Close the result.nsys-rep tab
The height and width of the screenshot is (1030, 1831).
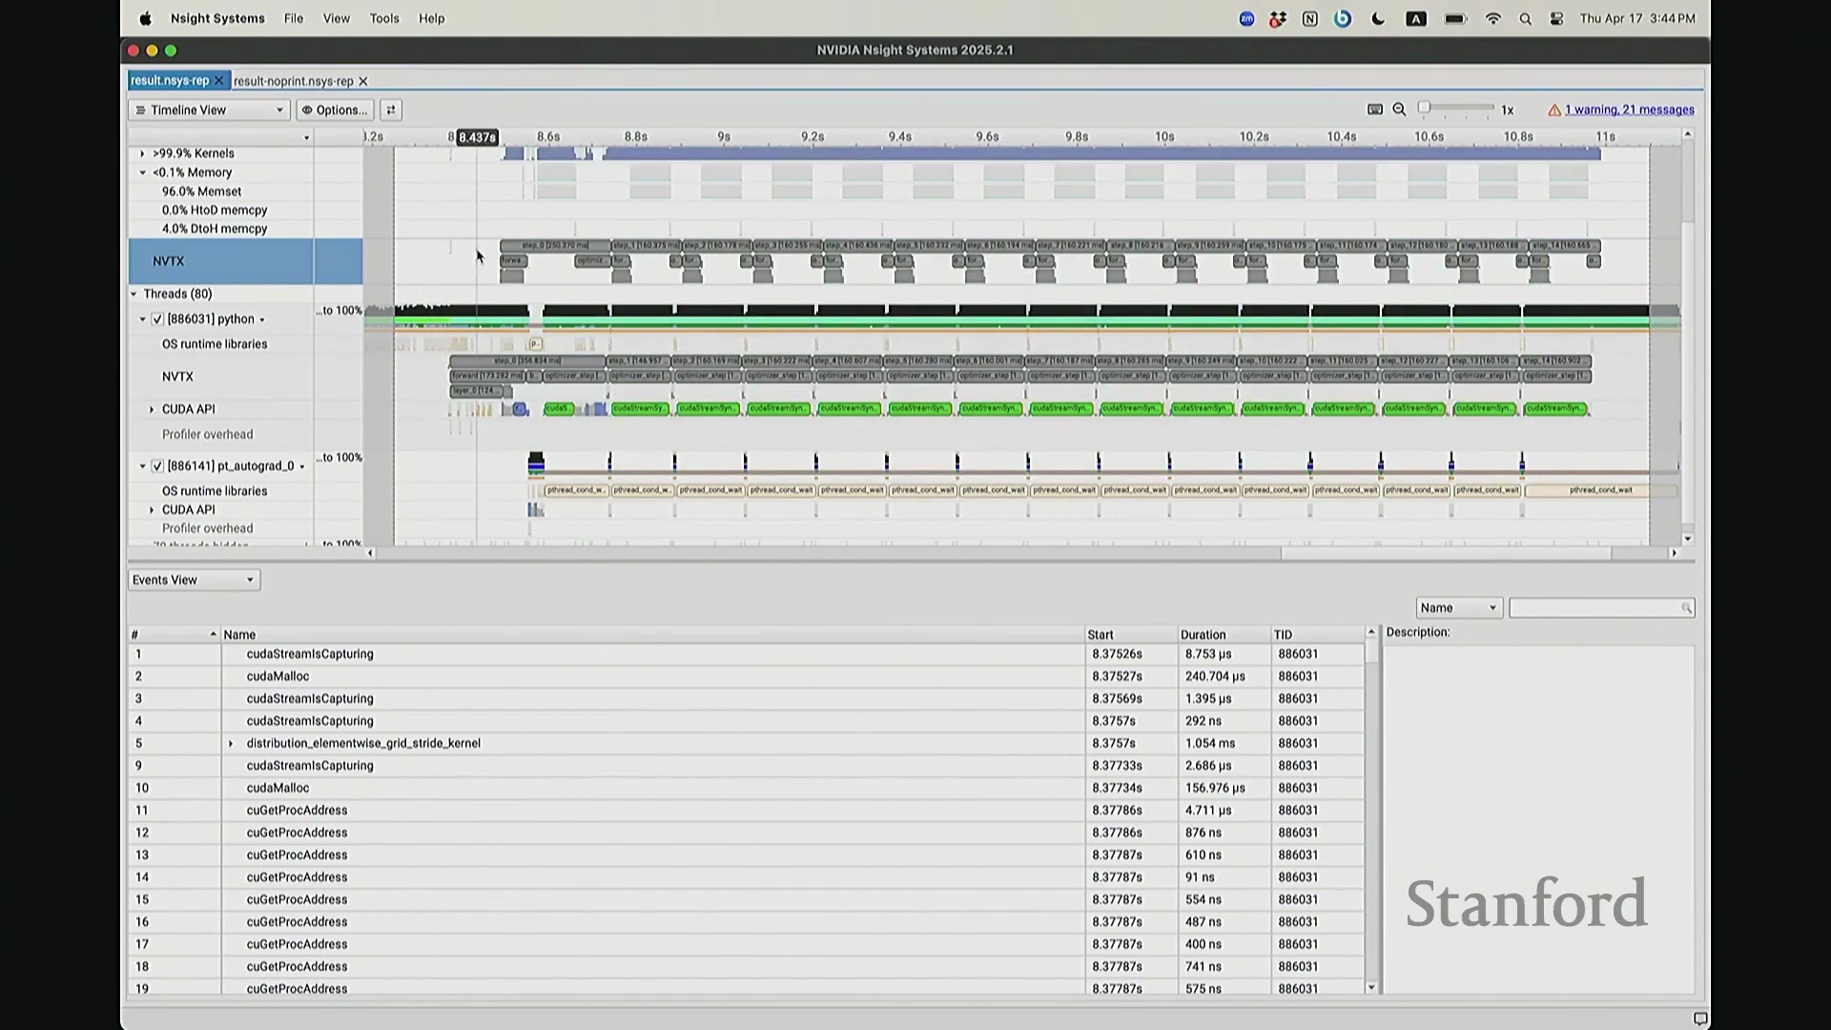pyautogui.click(x=218, y=81)
